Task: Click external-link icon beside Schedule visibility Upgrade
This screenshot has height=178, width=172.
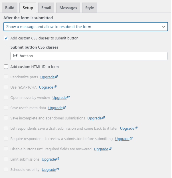Action: [x=58, y=169]
